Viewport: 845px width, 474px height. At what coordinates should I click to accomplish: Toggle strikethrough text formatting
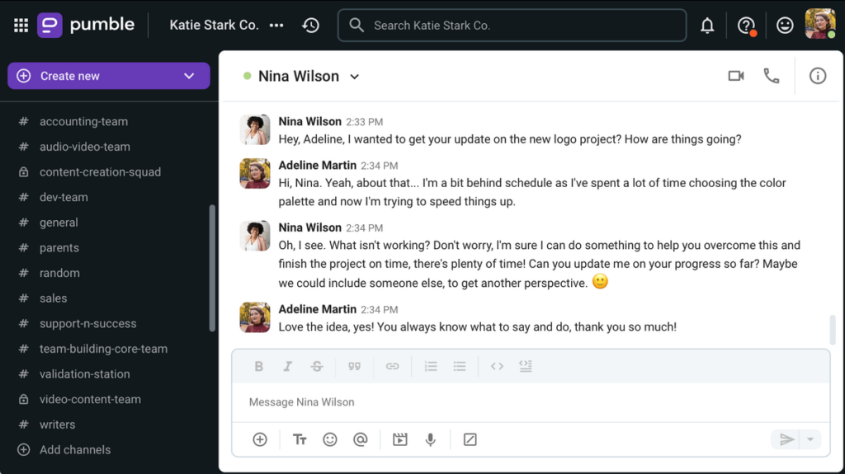tap(317, 366)
